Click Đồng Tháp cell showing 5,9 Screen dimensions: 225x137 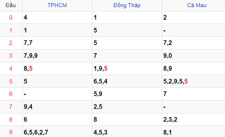coord(127,94)
